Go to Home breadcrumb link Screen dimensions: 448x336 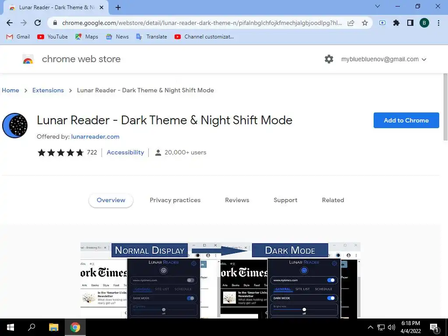pyautogui.click(x=10, y=90)
